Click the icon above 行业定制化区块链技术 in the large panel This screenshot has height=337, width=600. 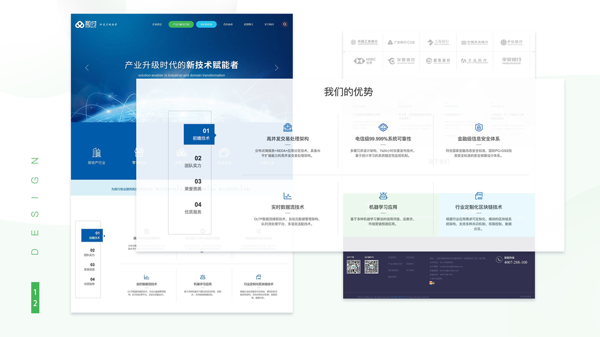click(479, 196)
